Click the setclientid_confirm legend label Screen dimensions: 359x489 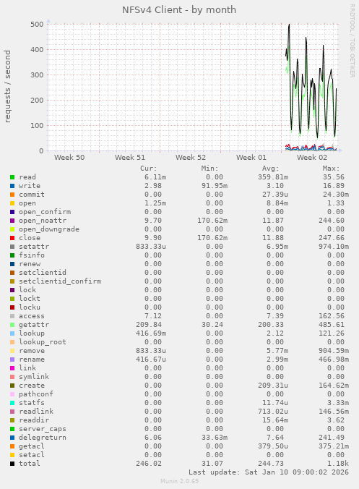coord(60,281)
